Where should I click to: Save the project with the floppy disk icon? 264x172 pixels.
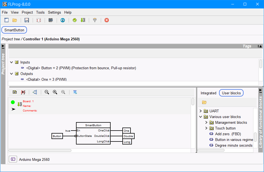[27, 20]
